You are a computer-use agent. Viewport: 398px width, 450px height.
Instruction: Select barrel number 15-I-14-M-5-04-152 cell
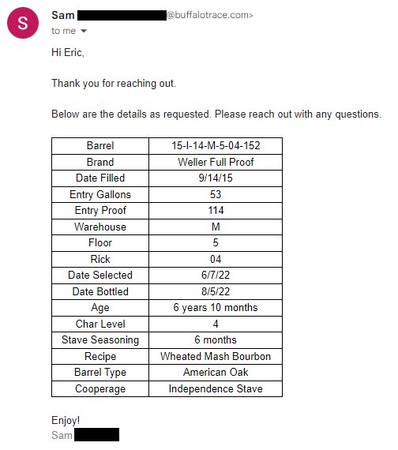216,146
